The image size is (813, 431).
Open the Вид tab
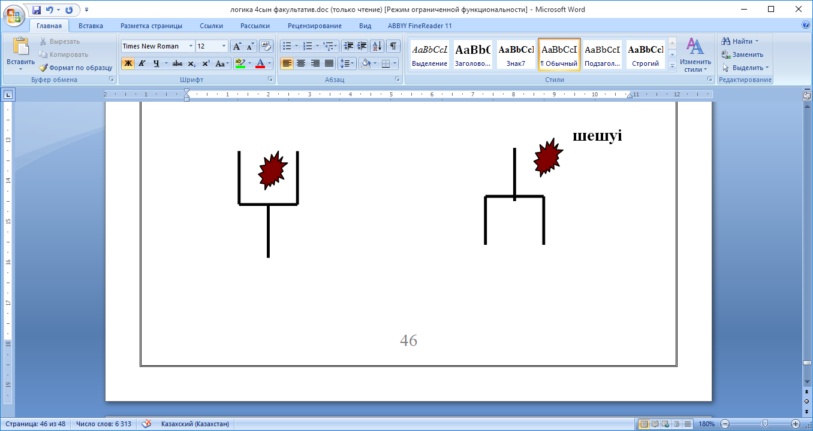pyautogui.click(x=365, y=26)
